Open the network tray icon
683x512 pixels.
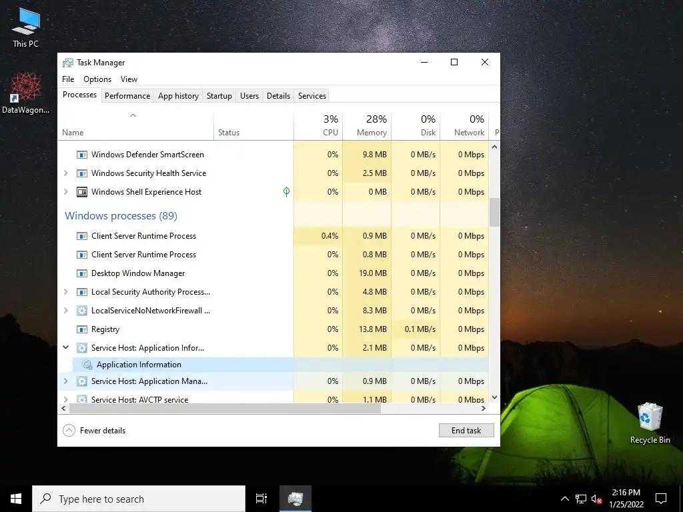(x=581, y=499)
